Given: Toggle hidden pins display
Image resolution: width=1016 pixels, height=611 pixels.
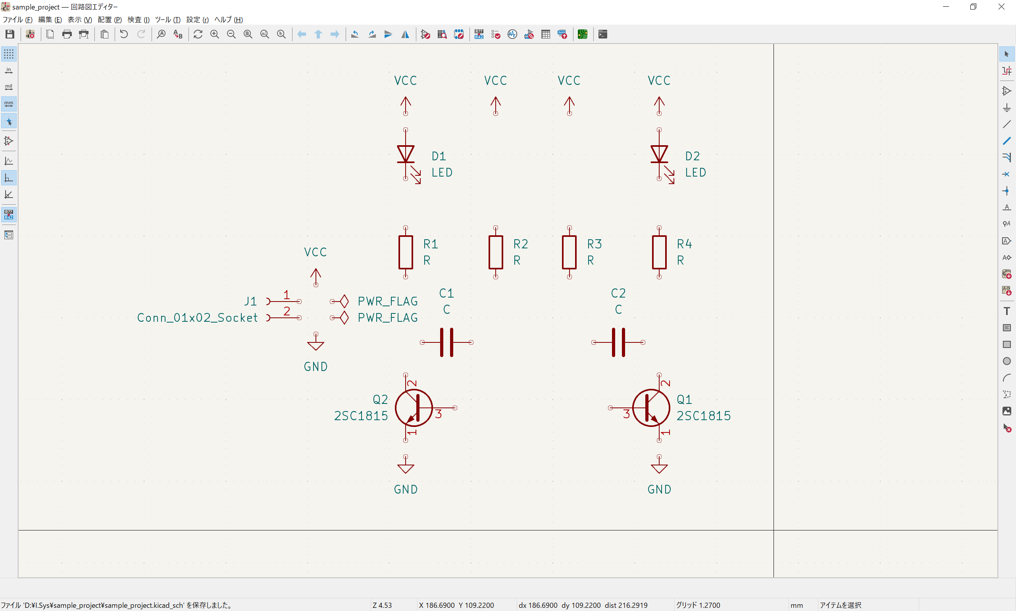Looking at the screenshot, I should [x=9, y=141].
